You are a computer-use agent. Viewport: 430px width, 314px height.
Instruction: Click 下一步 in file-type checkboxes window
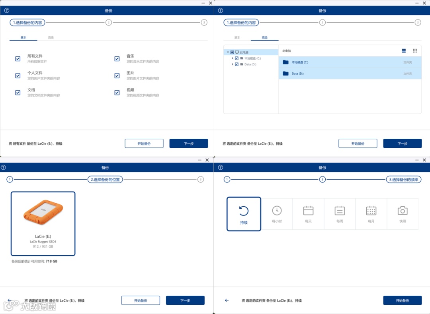coord(189,143)
